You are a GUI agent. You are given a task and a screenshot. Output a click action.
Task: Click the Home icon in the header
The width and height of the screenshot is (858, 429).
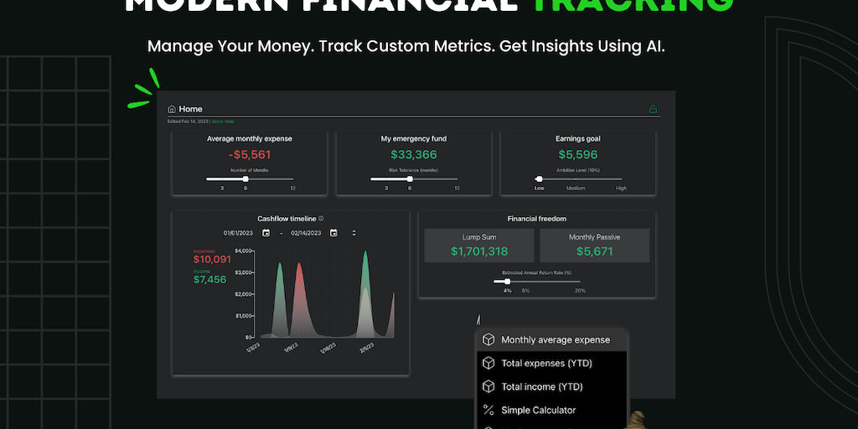pyautogui.click(x=172, y=109)
